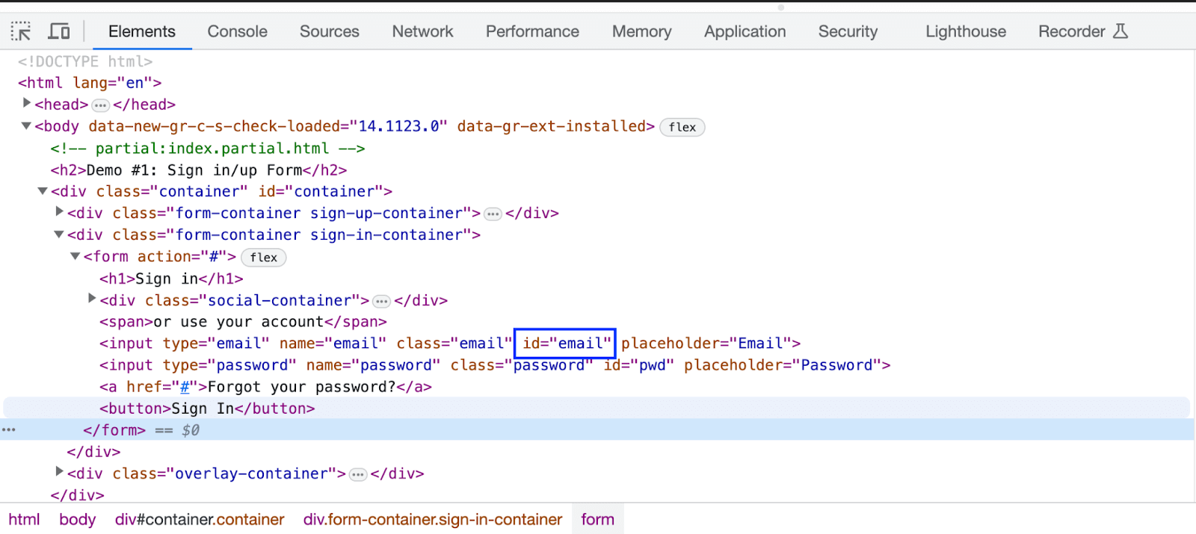
Task: Click the type="email" attribute
Action: click(216, 344)
